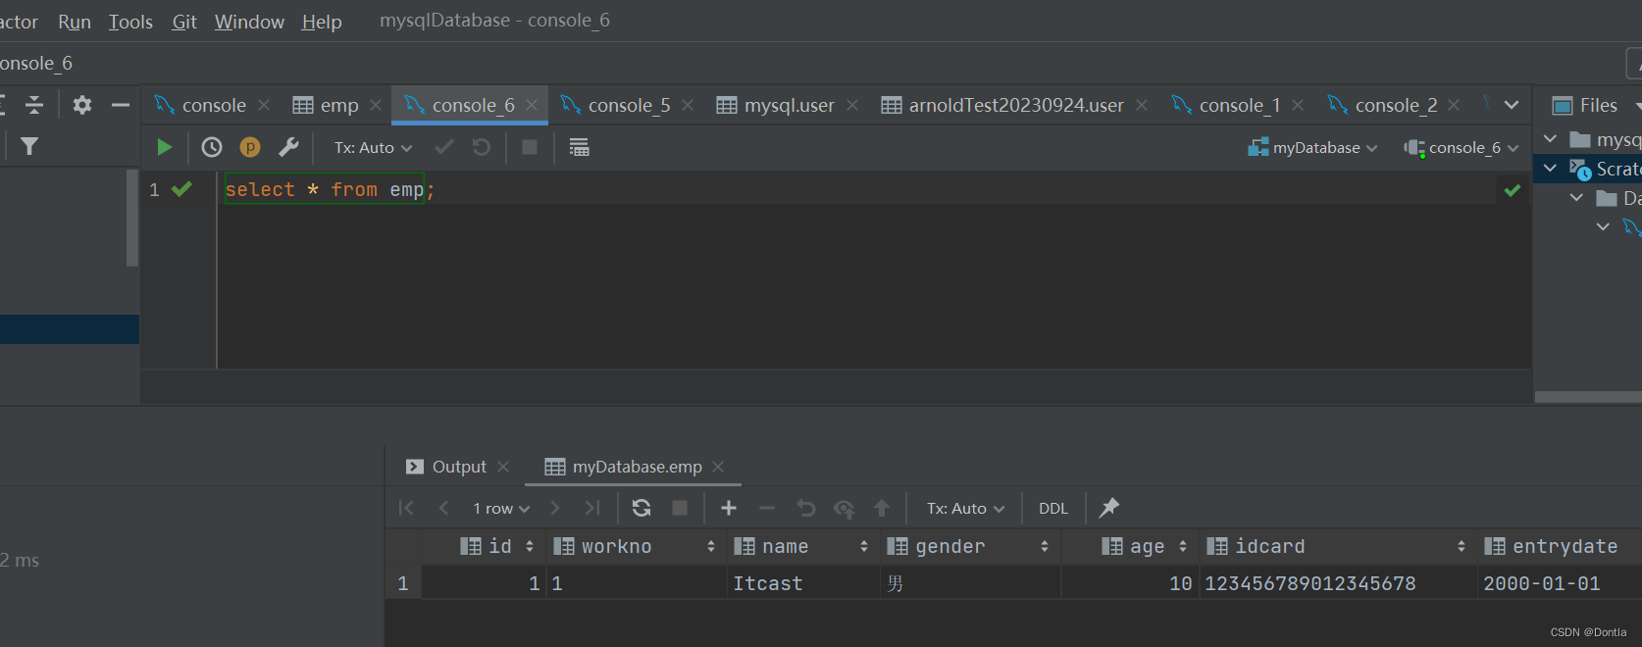
Task: Open the editor Tx: Auto transaction dropdown
Action: click(373, 147)
